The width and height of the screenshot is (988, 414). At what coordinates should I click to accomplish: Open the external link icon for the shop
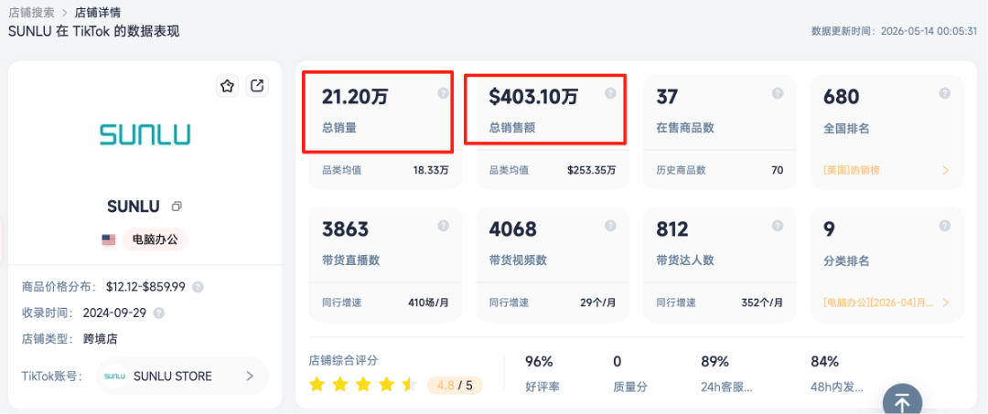tap(257, 86)
